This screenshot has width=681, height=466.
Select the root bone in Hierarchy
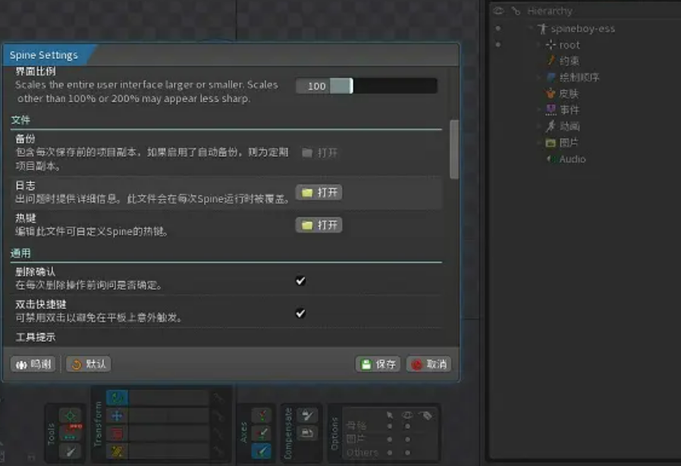(563, 45)
